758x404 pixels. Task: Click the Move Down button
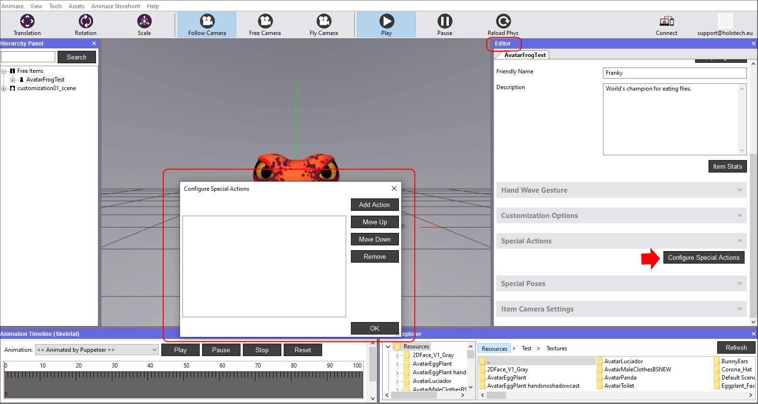(x=374, y=239)
